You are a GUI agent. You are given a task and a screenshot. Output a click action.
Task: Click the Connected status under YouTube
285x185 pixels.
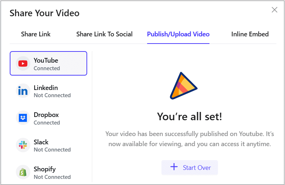[47, 68]
